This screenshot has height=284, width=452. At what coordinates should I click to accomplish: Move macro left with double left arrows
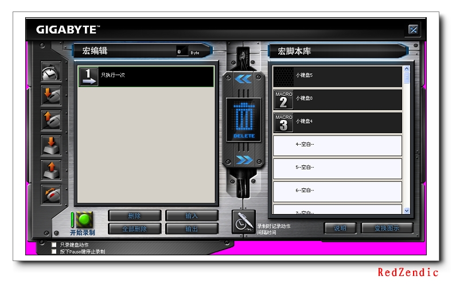click(243, 79)
